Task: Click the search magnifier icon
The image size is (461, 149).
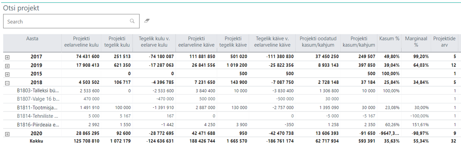Action: [x=132, y=21]
